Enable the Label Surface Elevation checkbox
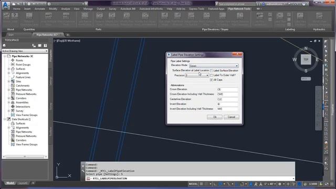The width and height of the screenshot is (336, 189). [212, 70]
